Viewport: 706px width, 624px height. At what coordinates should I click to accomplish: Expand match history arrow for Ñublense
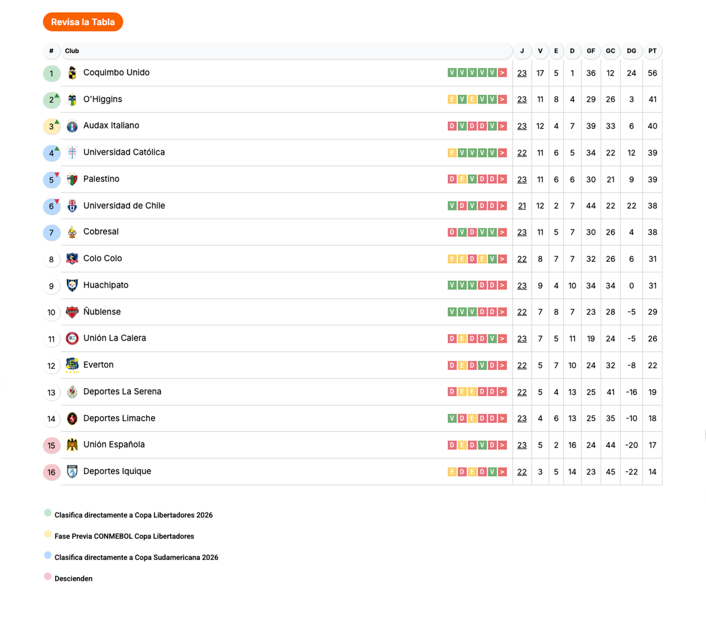pos(502,311)
